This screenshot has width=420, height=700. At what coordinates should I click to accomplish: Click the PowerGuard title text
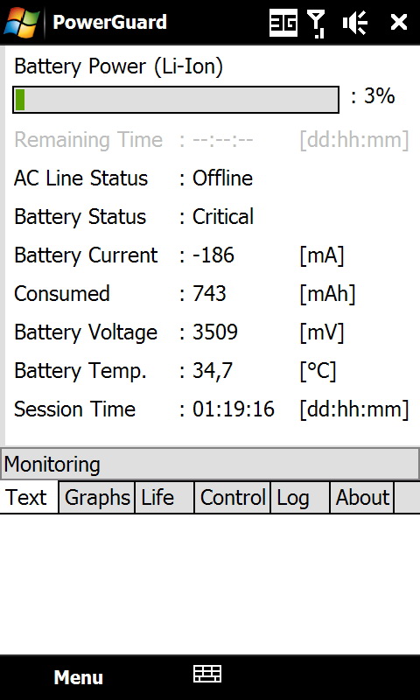(x=109, y=22)
